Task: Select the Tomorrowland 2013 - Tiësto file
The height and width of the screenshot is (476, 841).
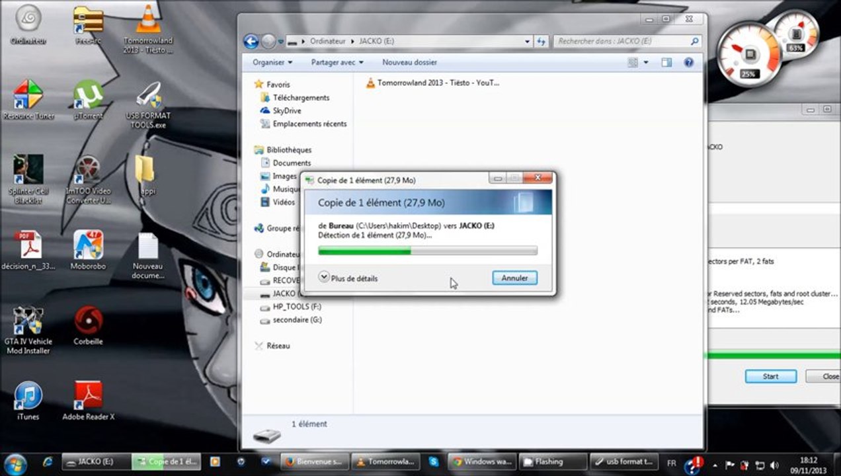Action: [x=433, y=83]
